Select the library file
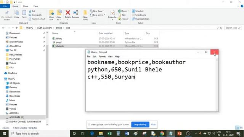244x137 pixels. pyautogui.click(x=59, y=38)
